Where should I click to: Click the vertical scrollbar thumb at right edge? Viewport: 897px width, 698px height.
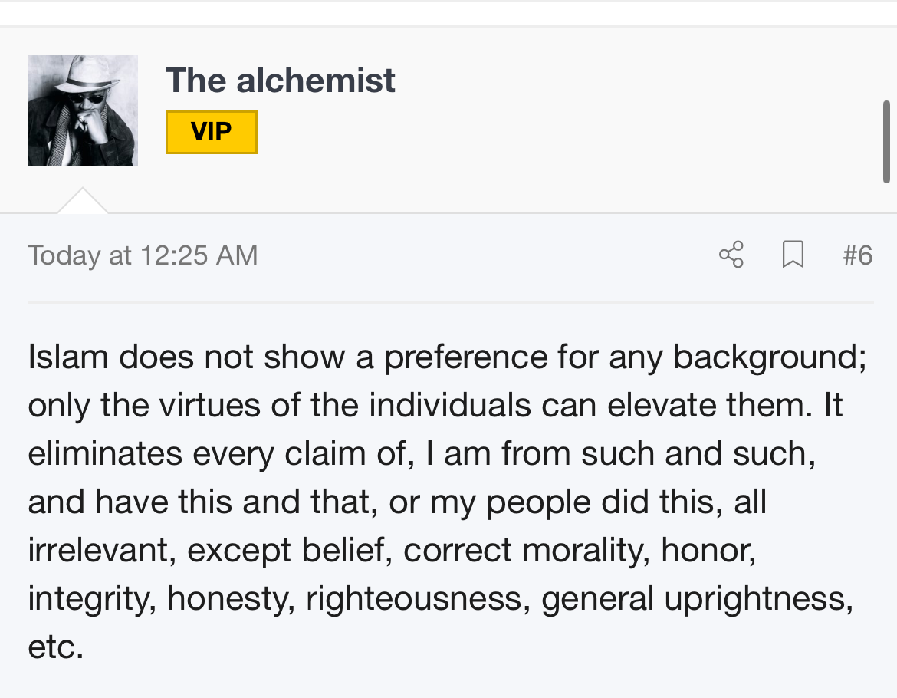(886, 142)
